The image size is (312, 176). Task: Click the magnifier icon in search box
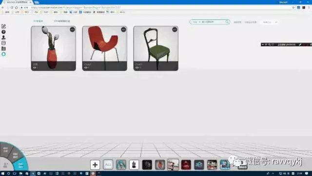[x=227, y=22]
